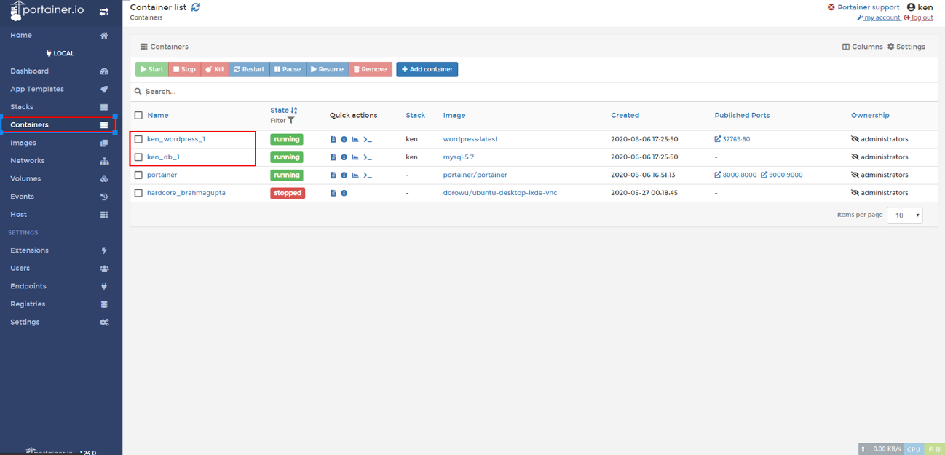The width and height of the screenshot is (945, 455).
Task: Click the Remove button
Action: click(x=371, y=69)
